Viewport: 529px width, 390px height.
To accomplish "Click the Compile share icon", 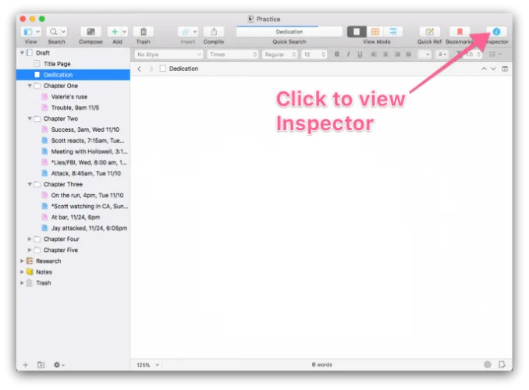I will (x=214, y=32).
